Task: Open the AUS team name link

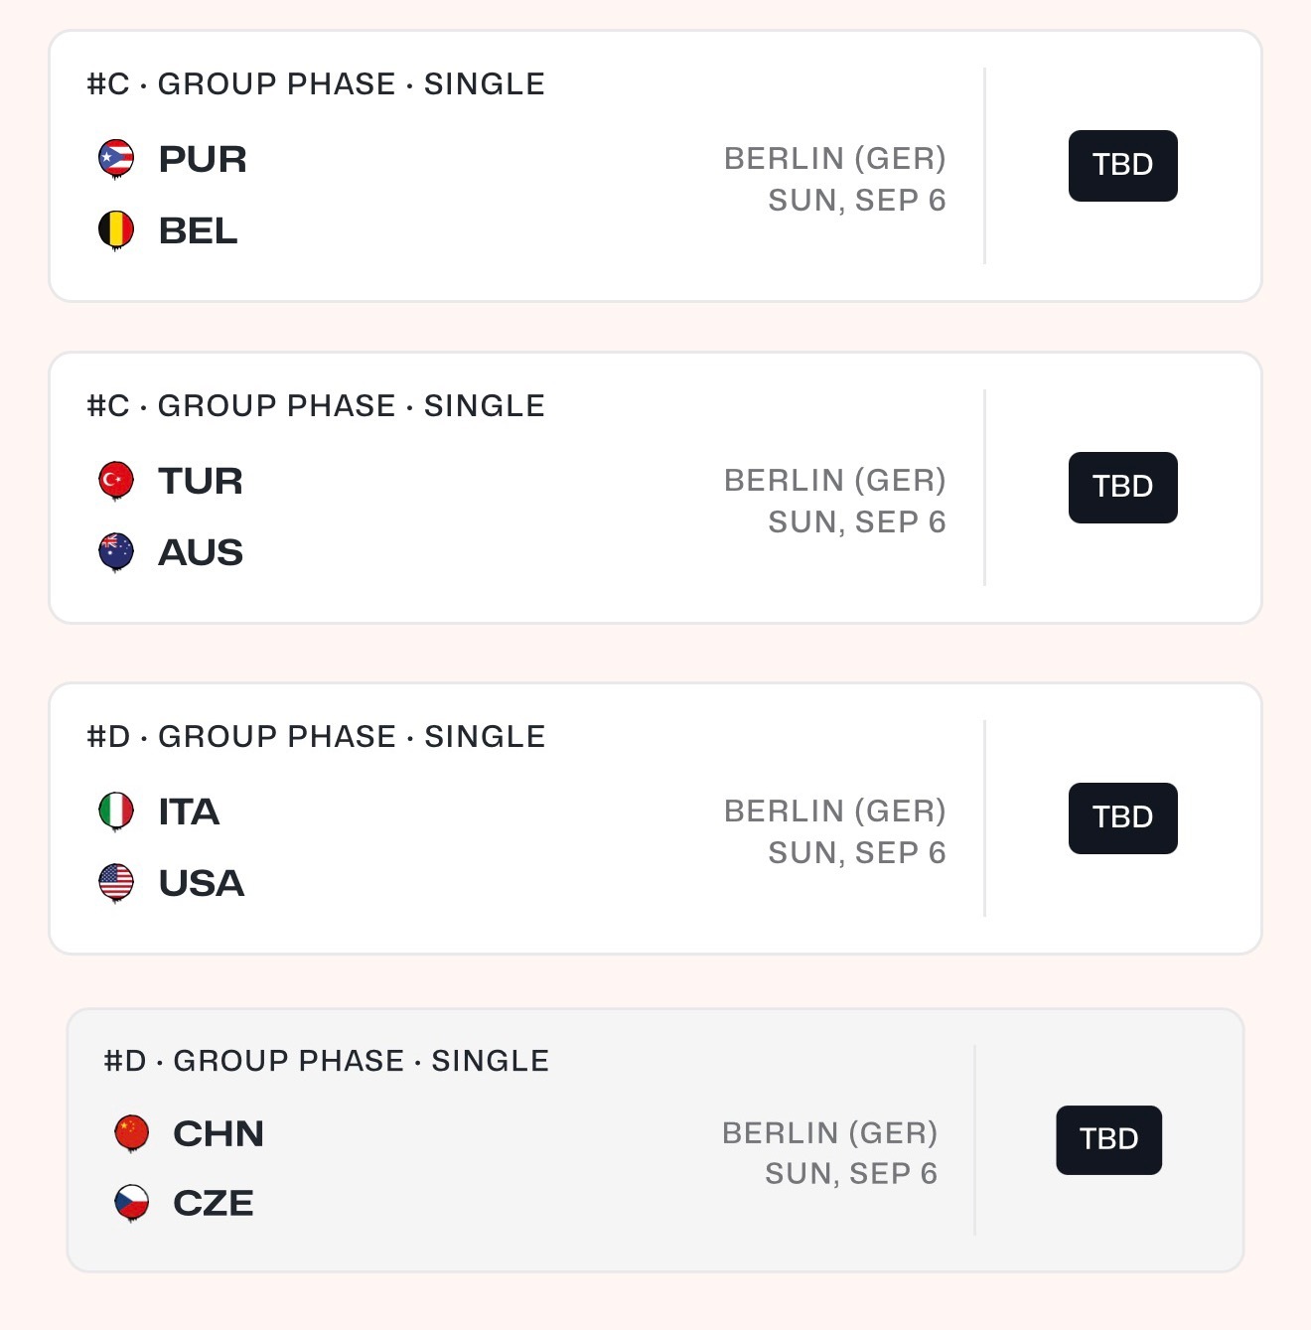Action: tap(201, 552)
